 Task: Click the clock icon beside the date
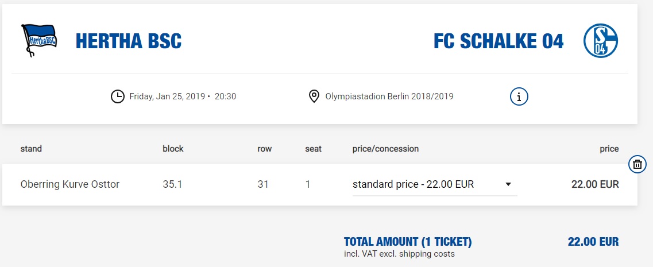(117, 96)
